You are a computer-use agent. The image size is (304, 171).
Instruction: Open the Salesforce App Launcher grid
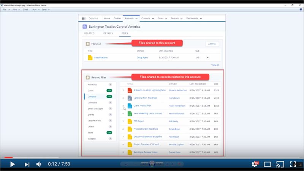click(x=84, y=18)
